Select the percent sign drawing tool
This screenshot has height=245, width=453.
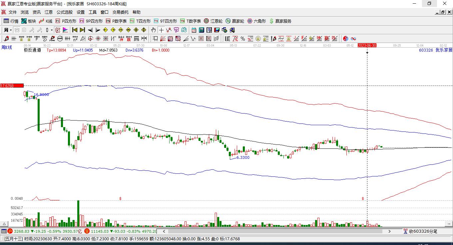point(243,39)
